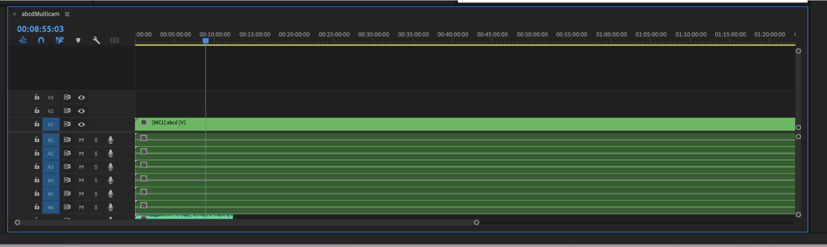The height and width of the screenshot is (247, 827).
Task: Toggle A6 track targeting label
Action: click(50, 207)
